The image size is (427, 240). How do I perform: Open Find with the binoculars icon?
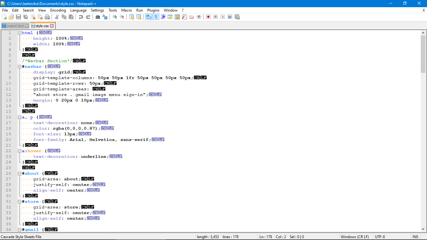pyautogui.click(x=98, y=17)
